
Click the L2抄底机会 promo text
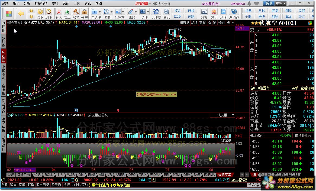coord(211,4)
